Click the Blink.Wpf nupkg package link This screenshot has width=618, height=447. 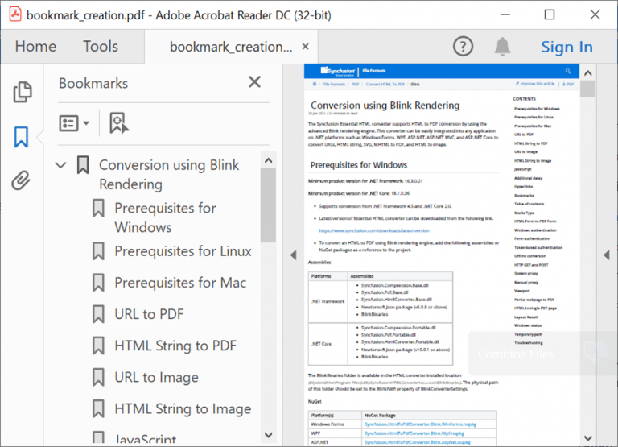414,433
